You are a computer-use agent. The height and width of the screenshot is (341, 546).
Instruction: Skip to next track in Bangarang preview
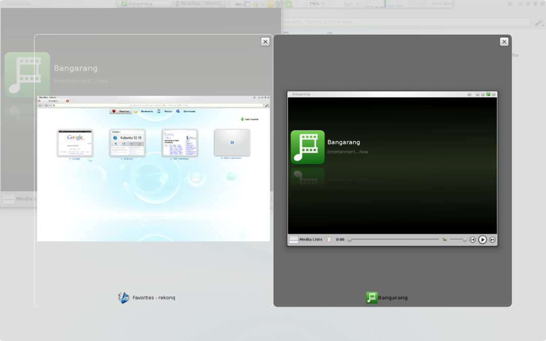tap(492, 239)
